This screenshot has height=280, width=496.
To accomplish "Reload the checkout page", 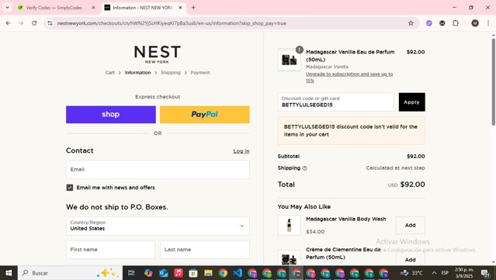I will (34, 23).
